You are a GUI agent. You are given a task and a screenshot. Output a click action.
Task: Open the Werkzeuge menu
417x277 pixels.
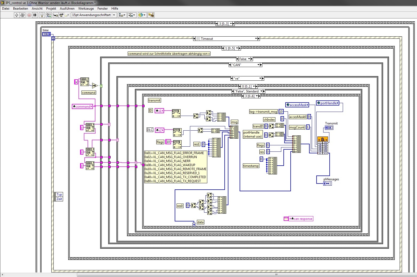coord(86,9)
